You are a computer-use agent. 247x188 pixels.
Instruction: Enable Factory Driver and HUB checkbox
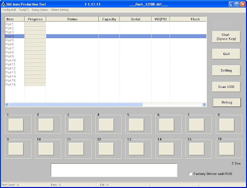tap(191, 174)
